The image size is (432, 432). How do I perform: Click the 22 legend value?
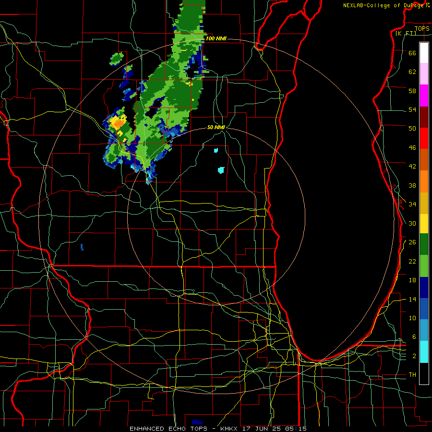pos(412,261)
